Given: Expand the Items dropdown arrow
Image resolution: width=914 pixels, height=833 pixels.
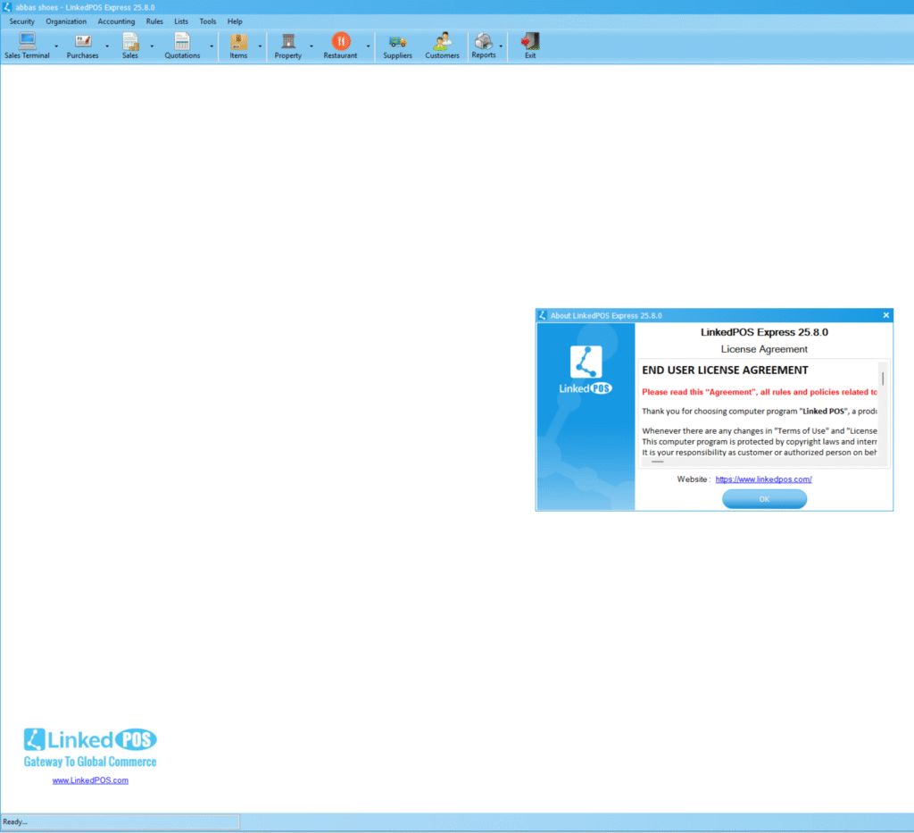Looking at the screenshot, I should (260, 46).
